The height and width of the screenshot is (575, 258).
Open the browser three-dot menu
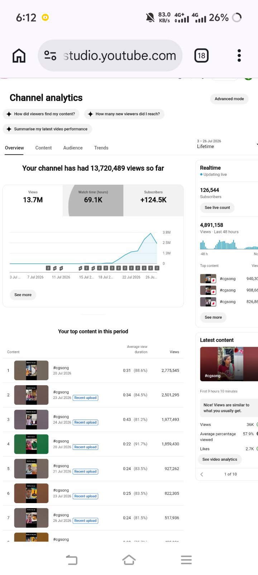point(239,56)
